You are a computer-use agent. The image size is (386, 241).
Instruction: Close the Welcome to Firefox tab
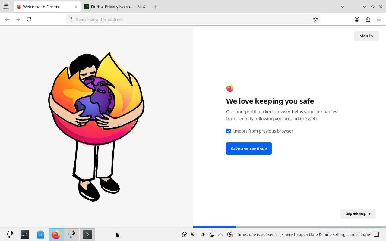[x=76, y=7]
